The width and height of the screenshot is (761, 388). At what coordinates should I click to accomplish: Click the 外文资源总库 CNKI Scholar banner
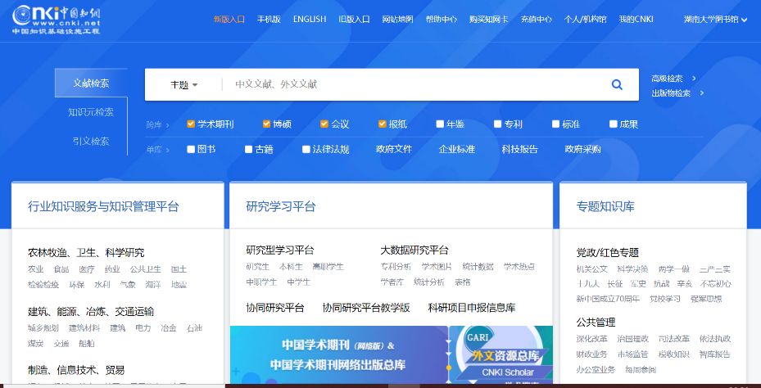(x=501, y=355)
